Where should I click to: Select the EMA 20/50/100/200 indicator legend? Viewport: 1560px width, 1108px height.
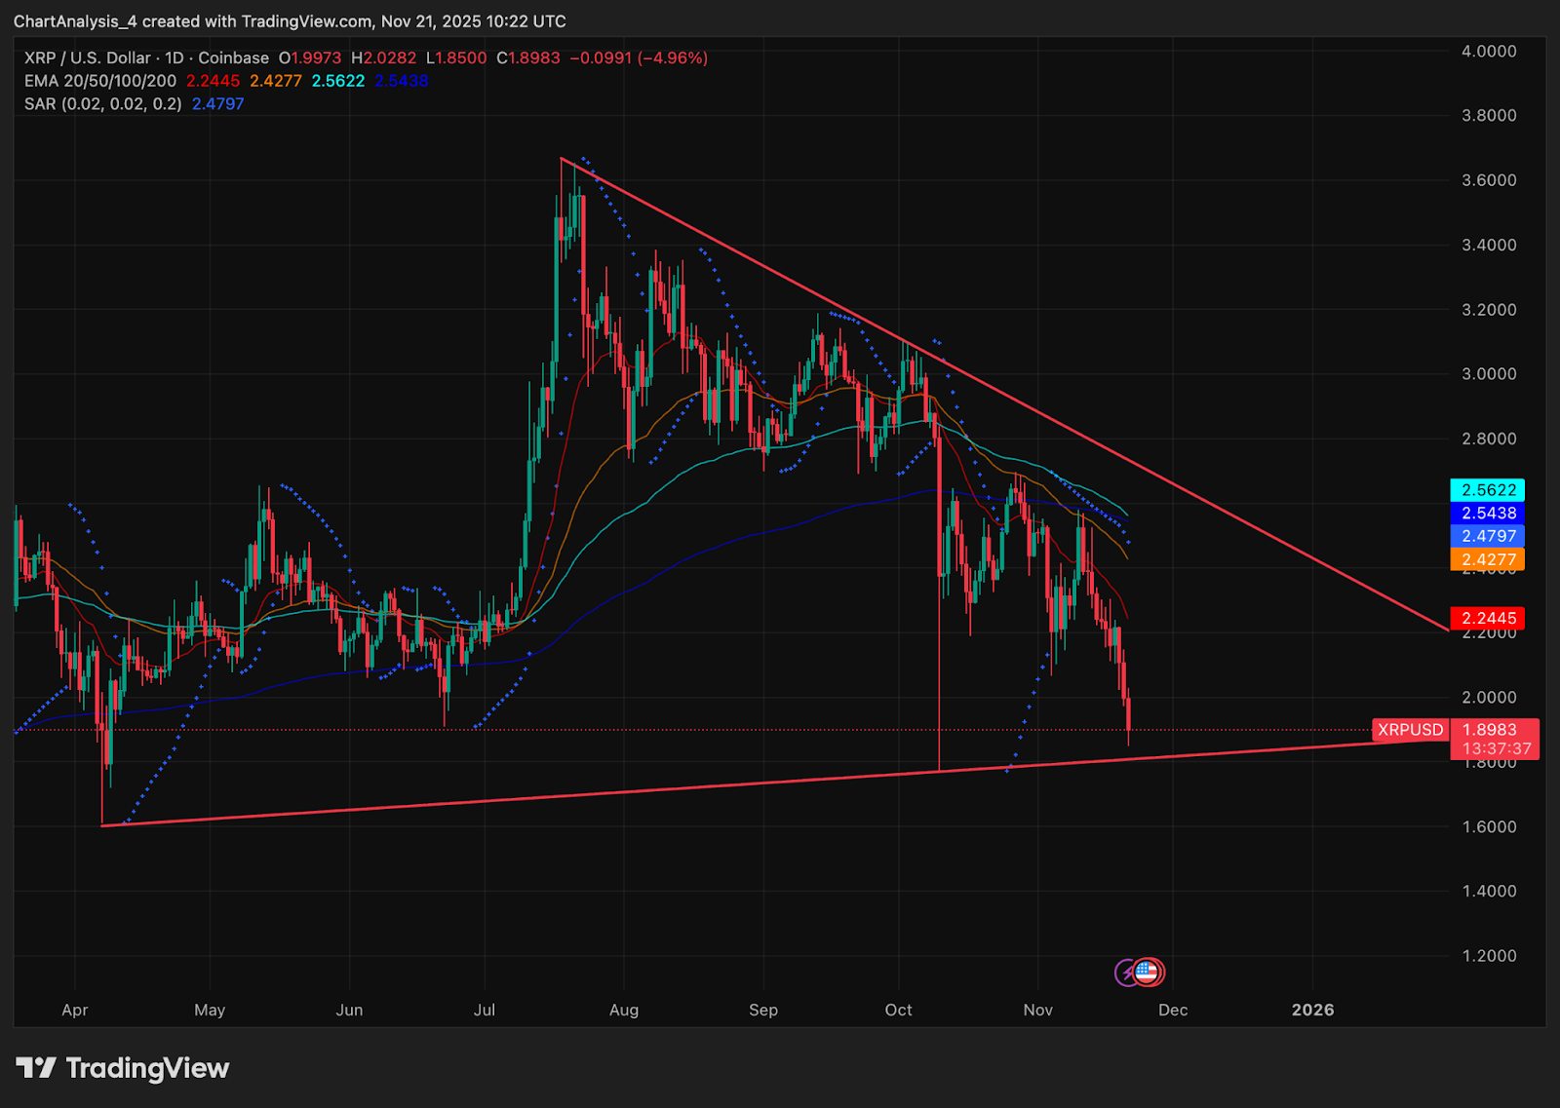(x=100, y=81)
